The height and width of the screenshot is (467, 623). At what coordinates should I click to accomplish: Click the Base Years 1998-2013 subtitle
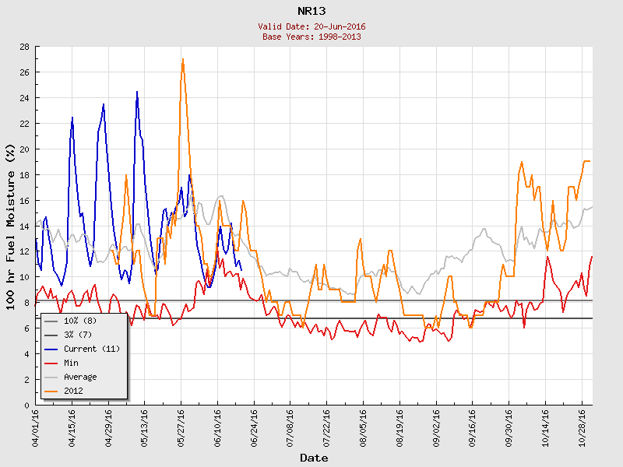click(x=311, y=37)
